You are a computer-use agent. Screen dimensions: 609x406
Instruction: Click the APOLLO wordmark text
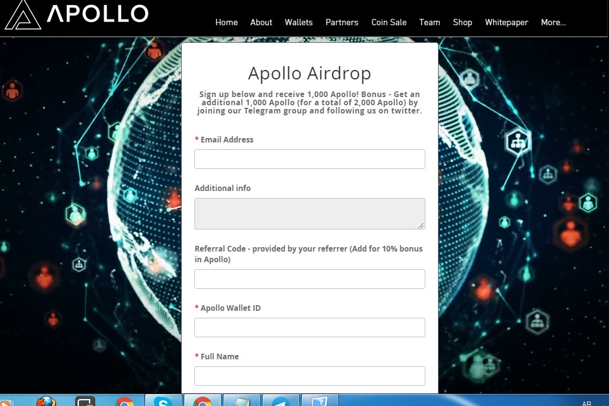[x=97, y=14]
